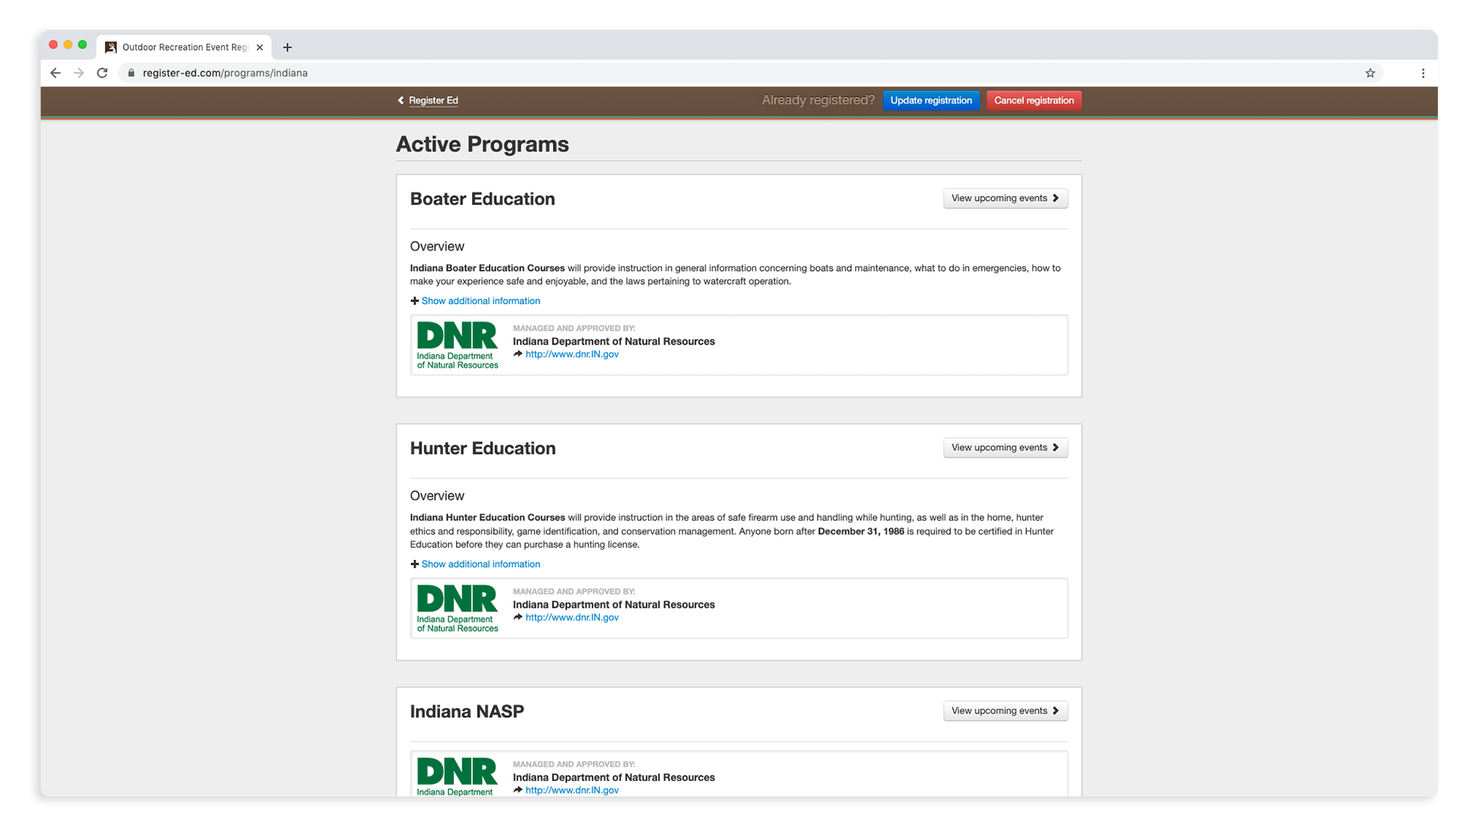
Task: Click the lock icon in the address bar
Action: (131, 73)
